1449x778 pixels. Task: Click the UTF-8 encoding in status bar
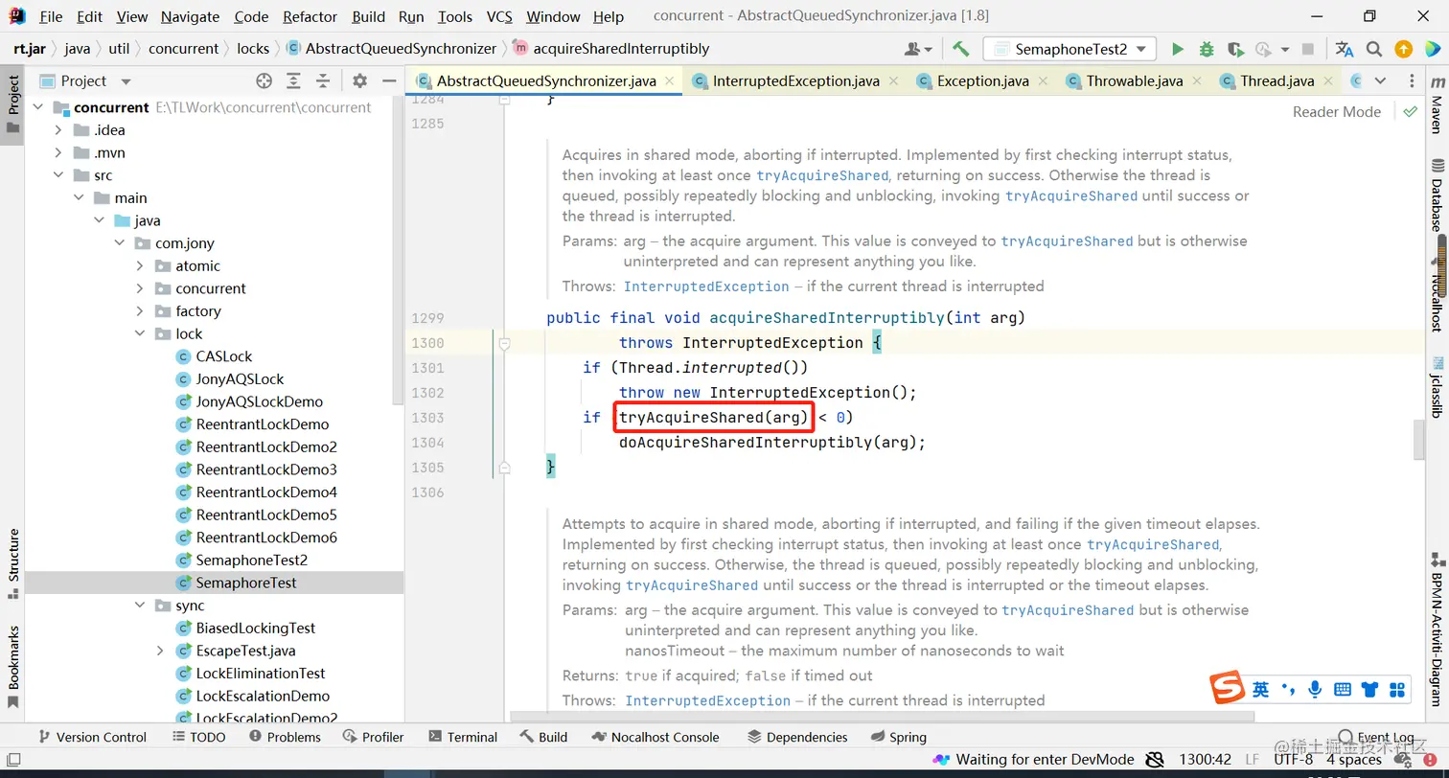point(1293,760)
